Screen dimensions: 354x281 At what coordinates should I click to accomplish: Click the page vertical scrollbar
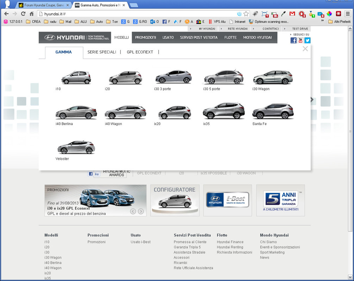(x=350, y=131)
